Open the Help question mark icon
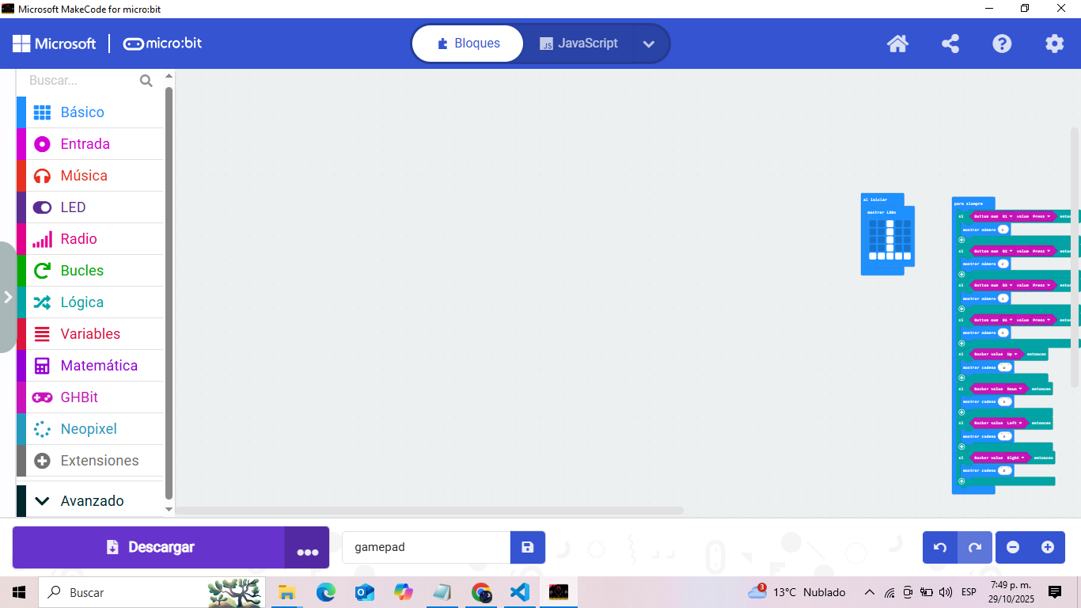 point(1002,44)
